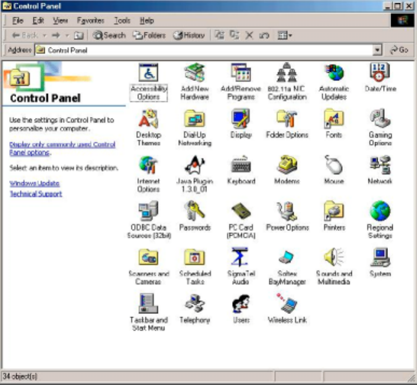Open the Network applet
Image resolution: width=417 pixels, height=385 pixels.
tap(380, 170)
